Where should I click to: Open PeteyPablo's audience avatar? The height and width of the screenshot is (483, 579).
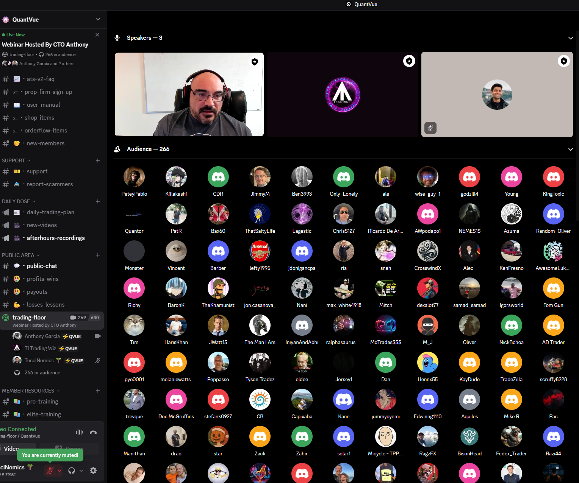pos(134,177)
